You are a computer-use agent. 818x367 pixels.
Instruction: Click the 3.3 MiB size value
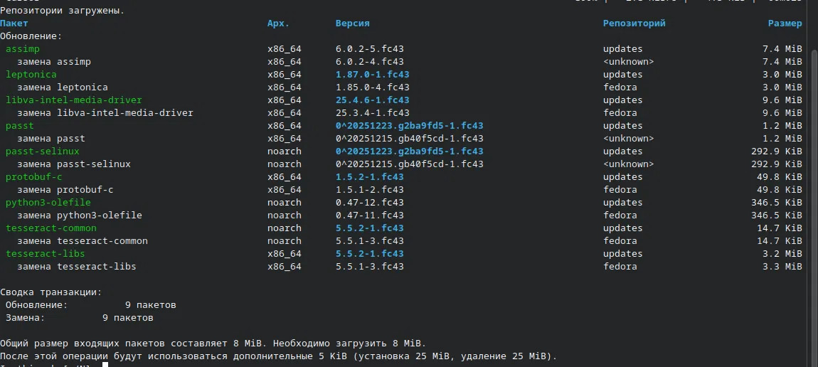click(785, 267)
